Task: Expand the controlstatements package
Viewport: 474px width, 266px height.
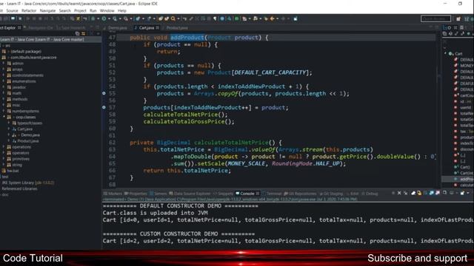Action: pos(3,75)
